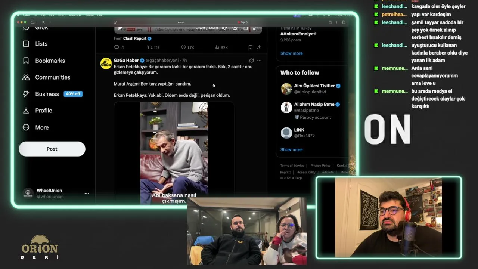
Task: Open Alnı Öpülesi Tivitler's avatar
Action: [286, 89]
